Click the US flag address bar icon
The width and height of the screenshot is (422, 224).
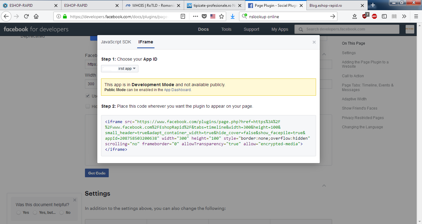[x=213, y=17]
